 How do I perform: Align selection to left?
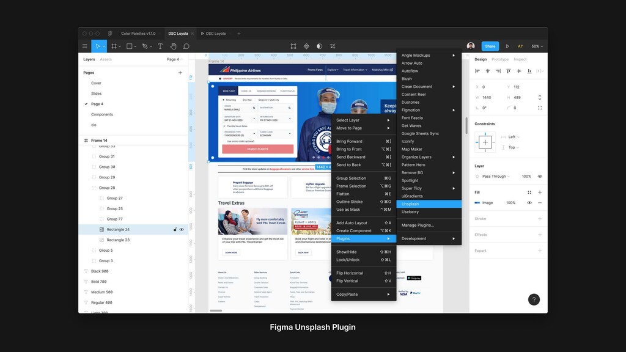pos(477,71)
